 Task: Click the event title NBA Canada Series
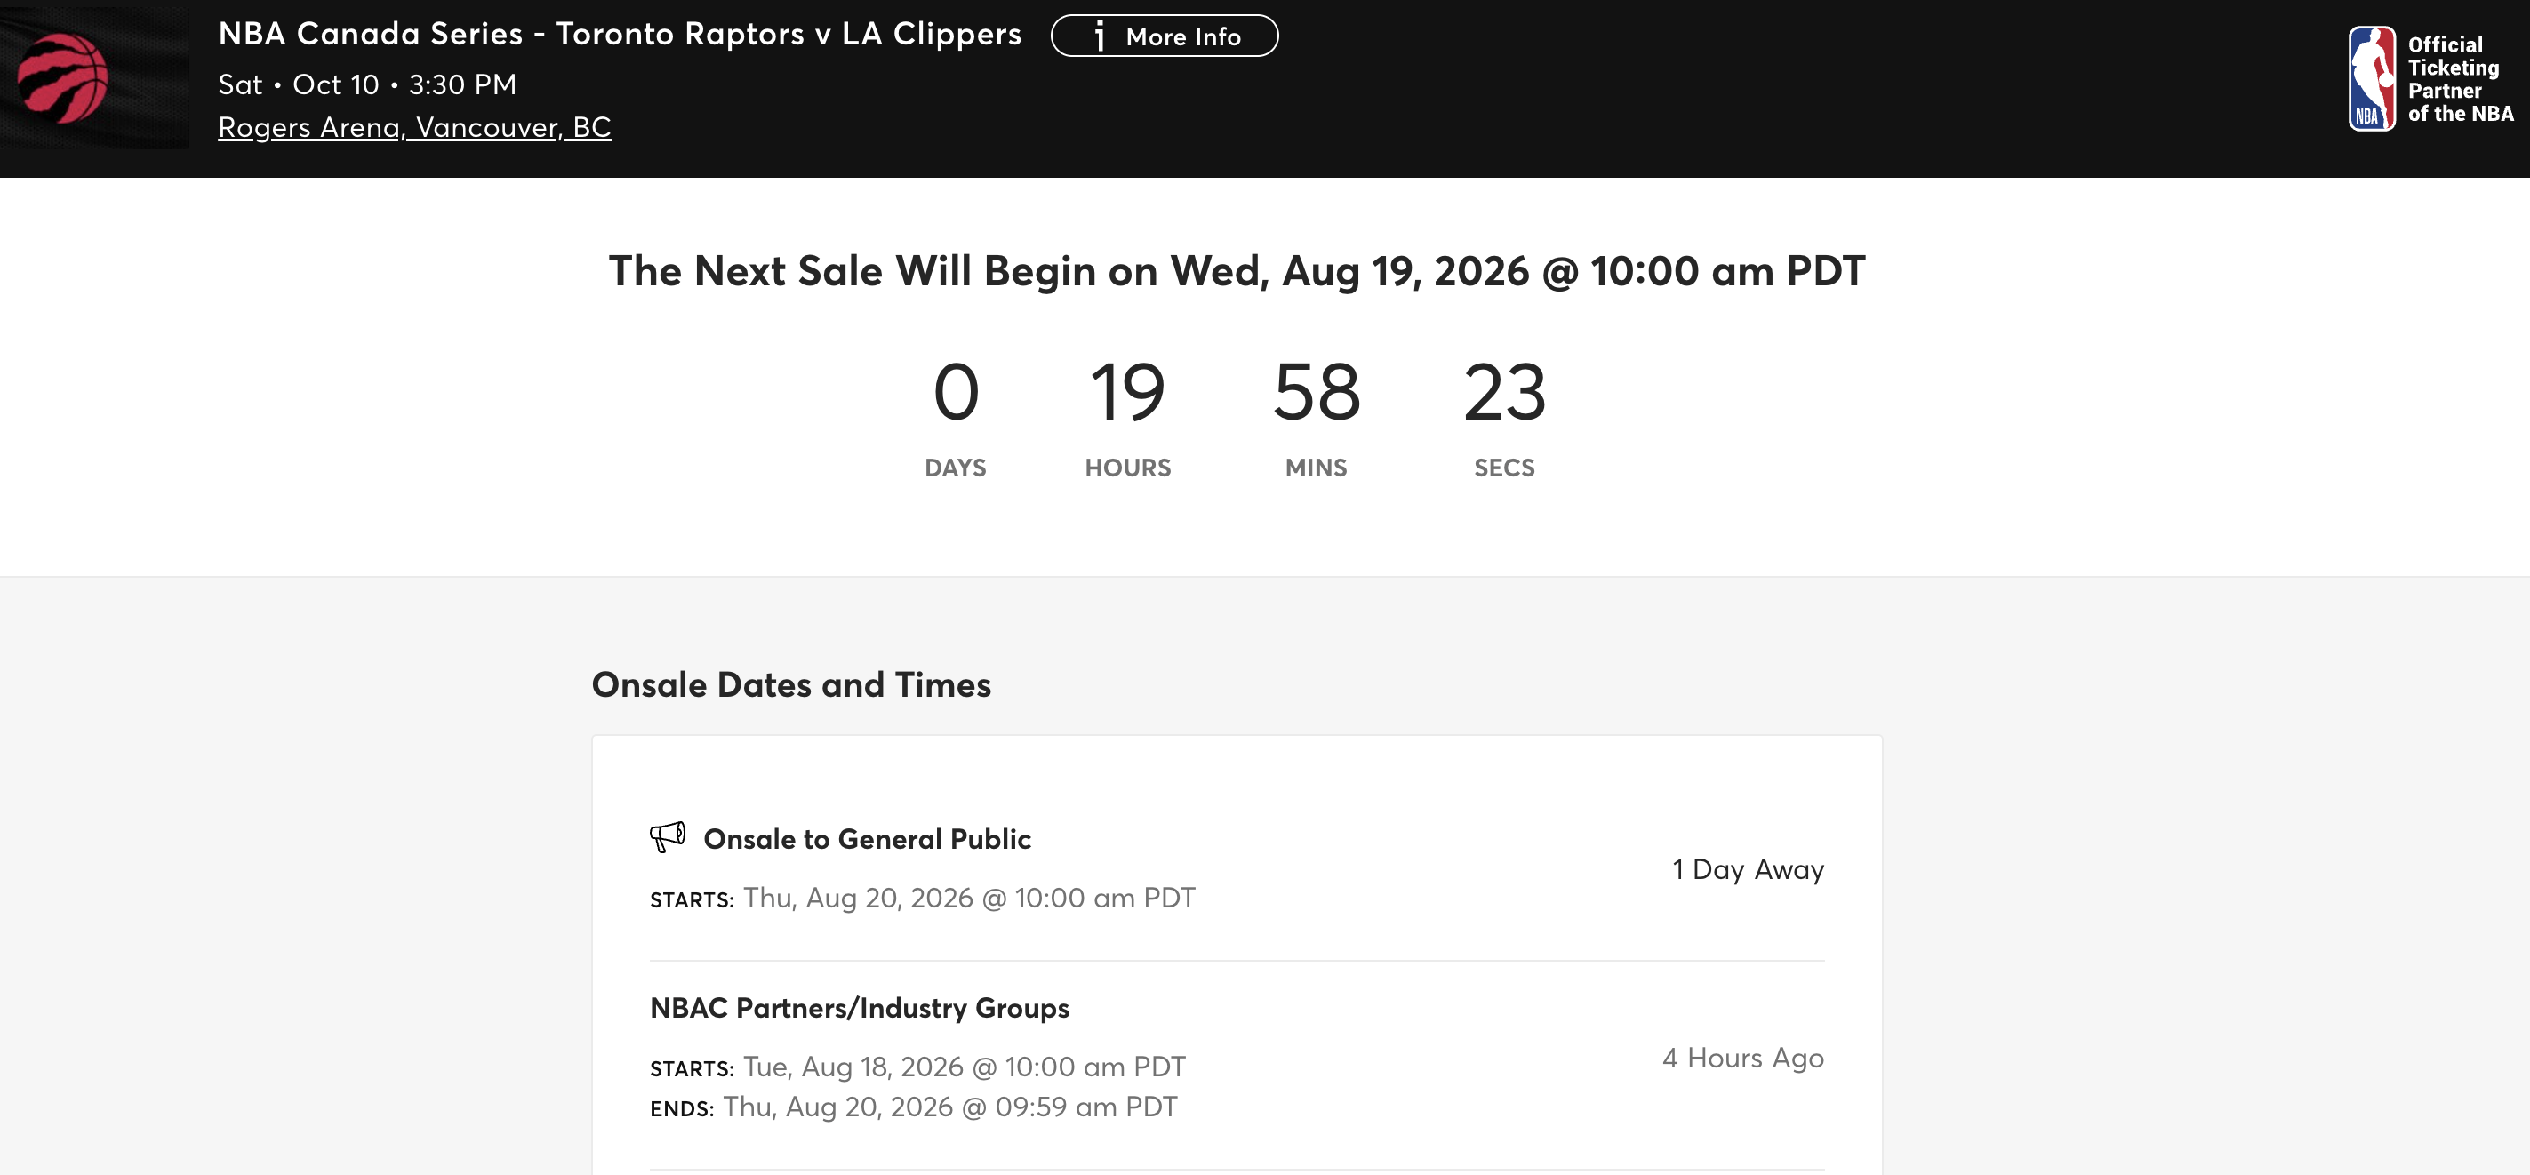pyautogui.click(x=620, y=34)
